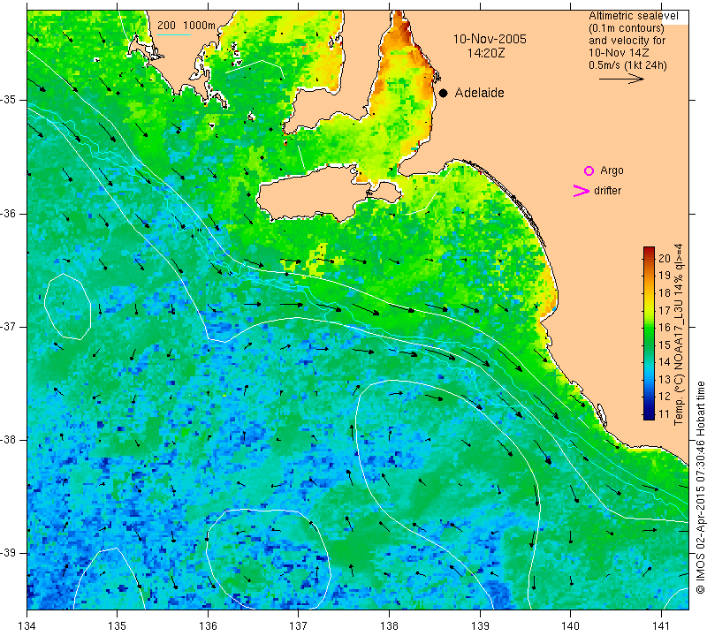Click the colorbar value 16
The image size is (707, 636).
click(665, 328)
